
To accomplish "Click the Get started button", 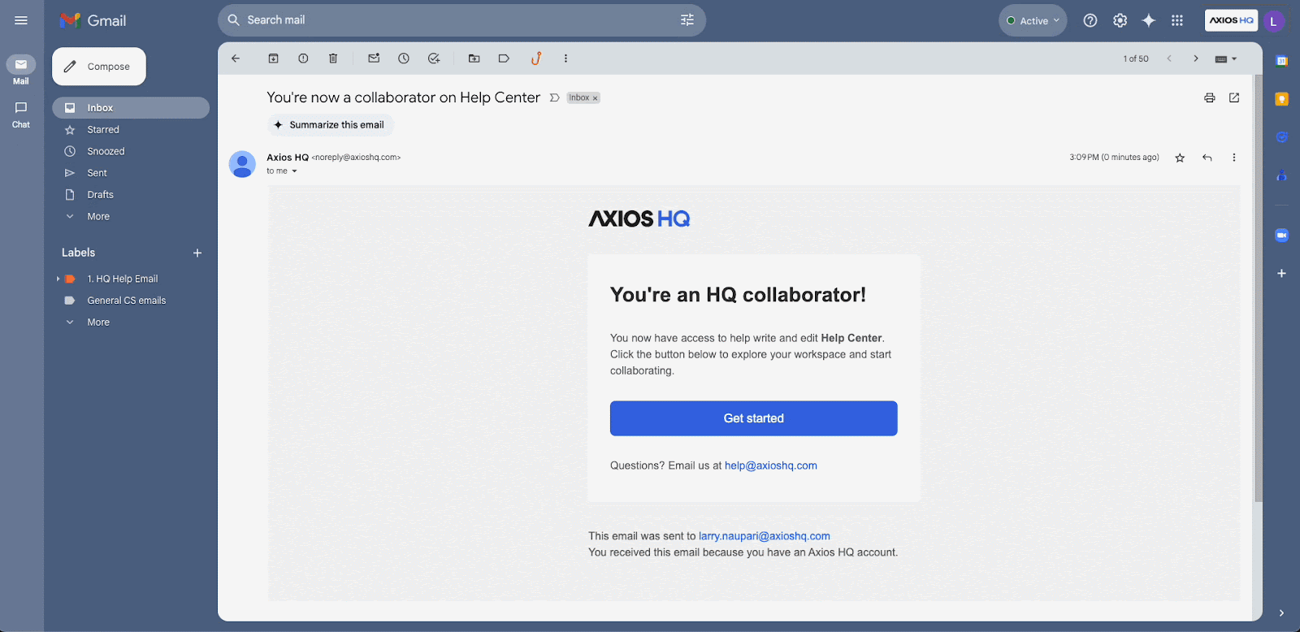I will pyautogui.click(x=754, y=418).
